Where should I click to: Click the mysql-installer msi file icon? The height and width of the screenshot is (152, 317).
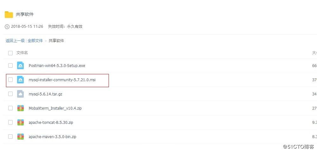[x=21, y=80]
